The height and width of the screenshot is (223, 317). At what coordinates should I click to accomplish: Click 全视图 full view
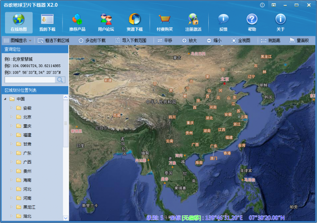[241, 40]
